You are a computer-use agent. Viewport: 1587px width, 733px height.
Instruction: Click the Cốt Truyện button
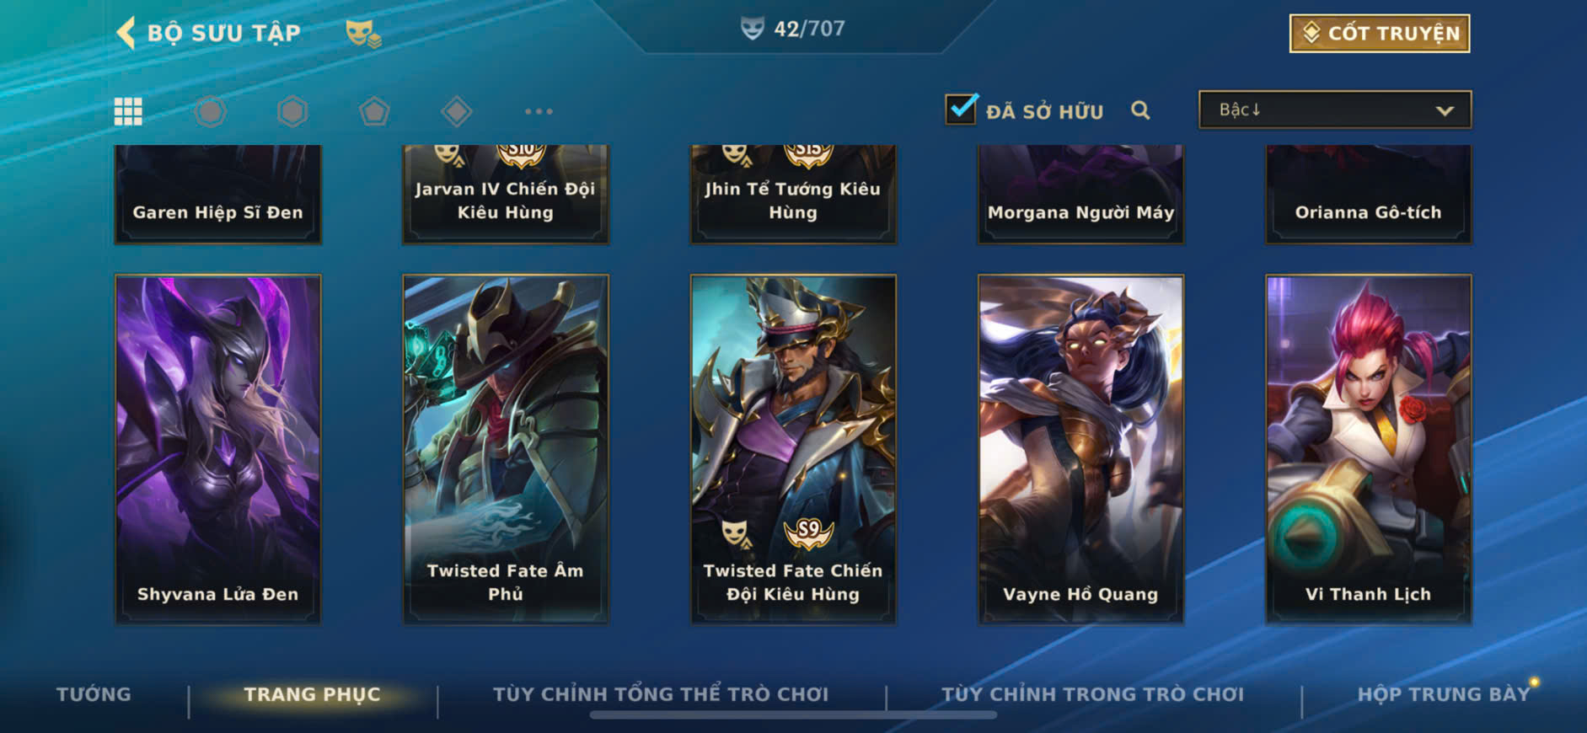[1380, 34]
